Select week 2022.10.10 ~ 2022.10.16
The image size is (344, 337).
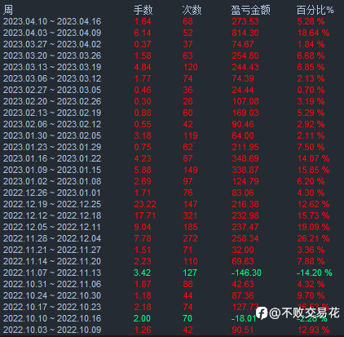point(52,318)
